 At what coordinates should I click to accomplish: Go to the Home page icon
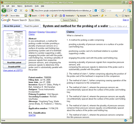(x=26, y=11)
